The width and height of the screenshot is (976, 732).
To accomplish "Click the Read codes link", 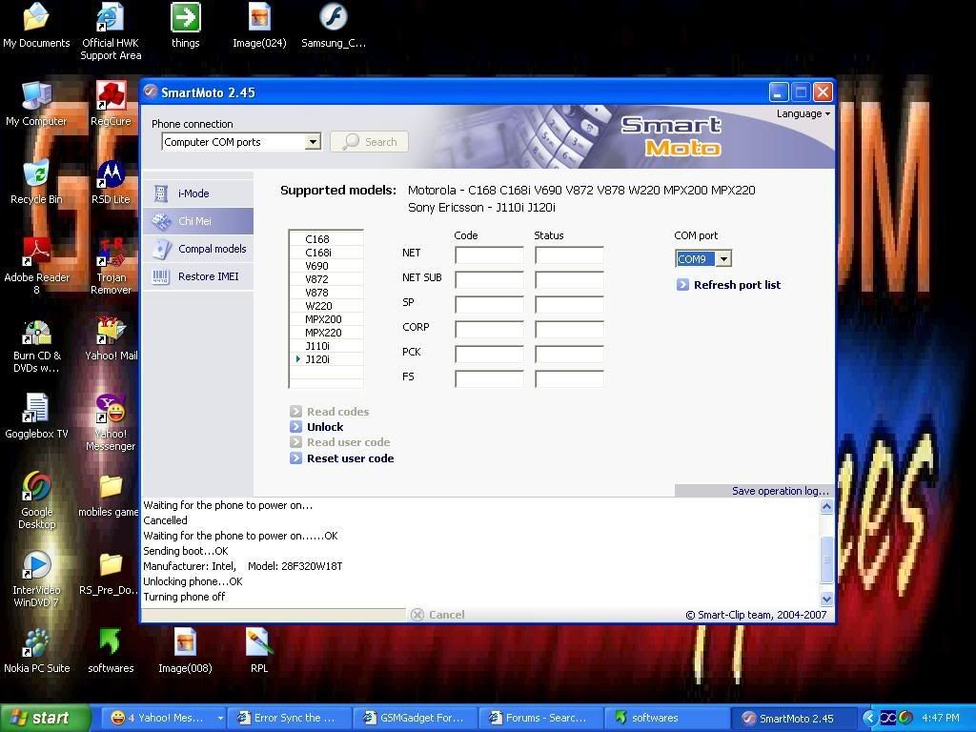I will coord(338,412).
